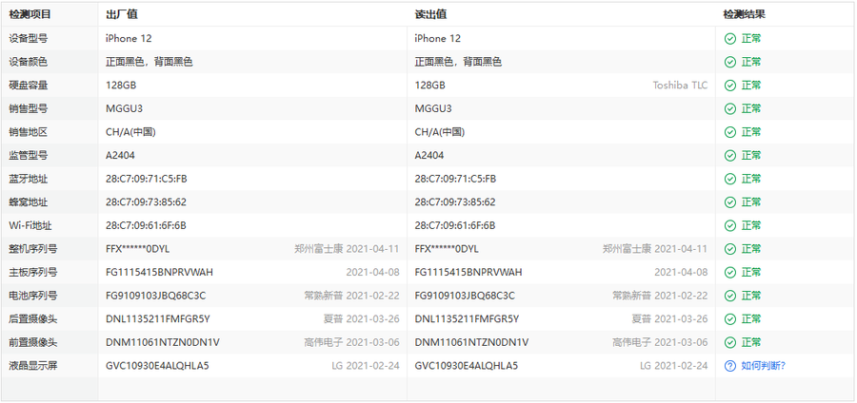Click read value CH/A(中国)
The width and height of the screenshot is (857, 403).
pyautogui.click(x=440, y=132)
